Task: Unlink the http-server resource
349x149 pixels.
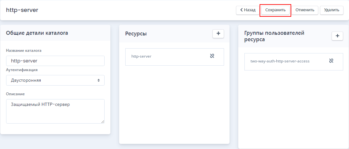Action: (x=212, y=56)
